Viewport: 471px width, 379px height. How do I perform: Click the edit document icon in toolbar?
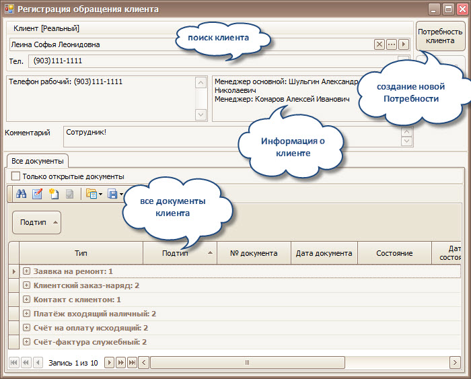(x=37, y=194)
